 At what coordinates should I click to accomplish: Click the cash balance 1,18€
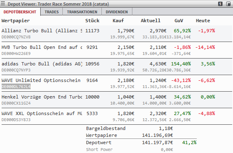[166, 128]
